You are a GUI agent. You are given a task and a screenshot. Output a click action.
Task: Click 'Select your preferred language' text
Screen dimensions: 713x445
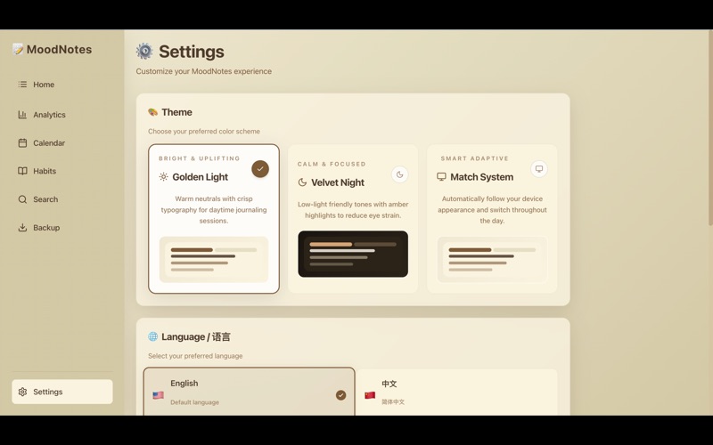pos(195,356)
